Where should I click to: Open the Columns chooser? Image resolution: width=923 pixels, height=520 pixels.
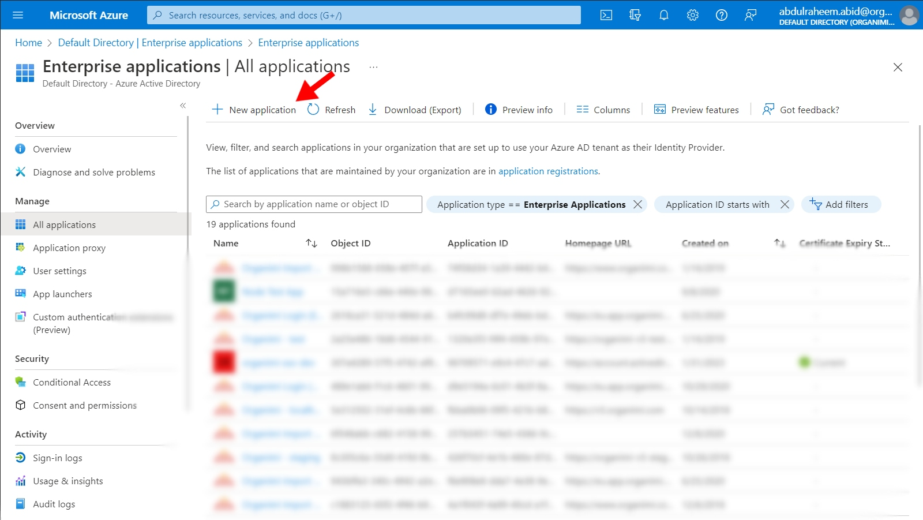click(x=603, y=110)
